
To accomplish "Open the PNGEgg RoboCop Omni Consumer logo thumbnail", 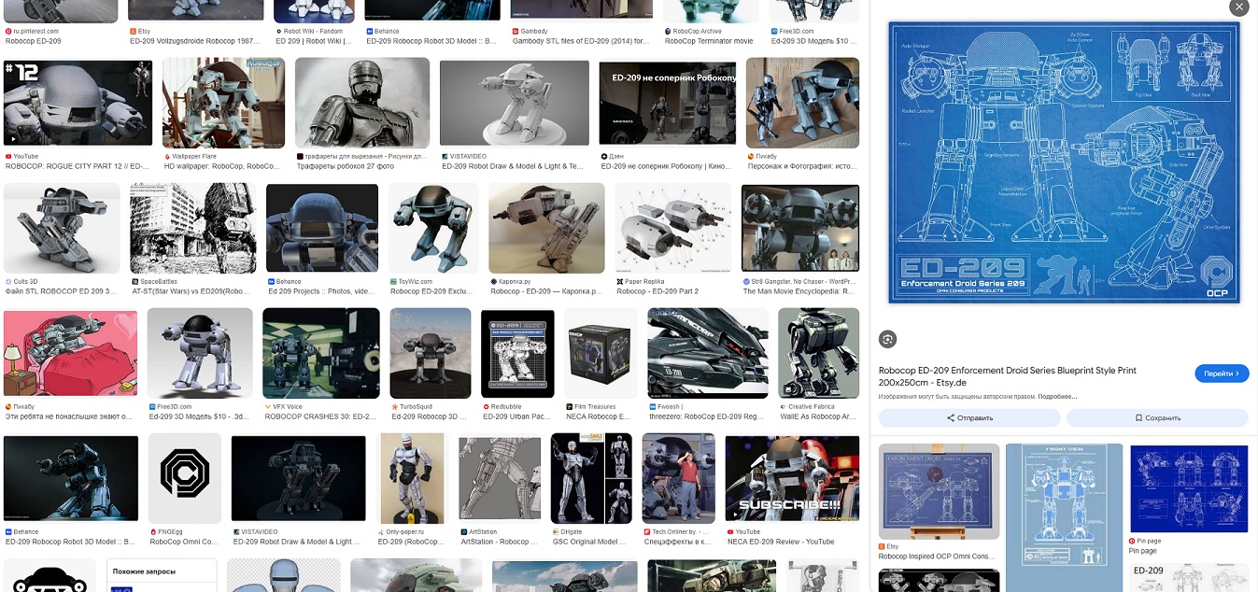I will click(185, 479).
